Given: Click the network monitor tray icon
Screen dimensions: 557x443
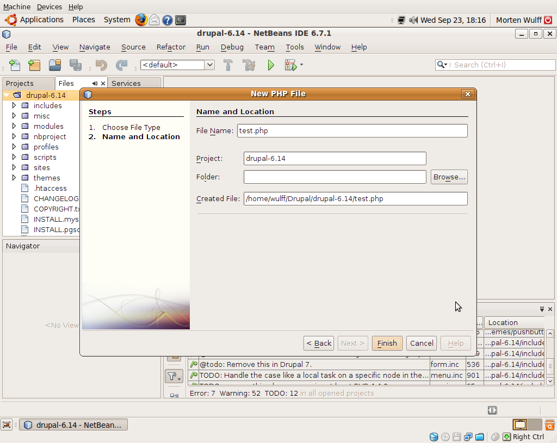Looking at the screenshot, I should coord(401,20).
